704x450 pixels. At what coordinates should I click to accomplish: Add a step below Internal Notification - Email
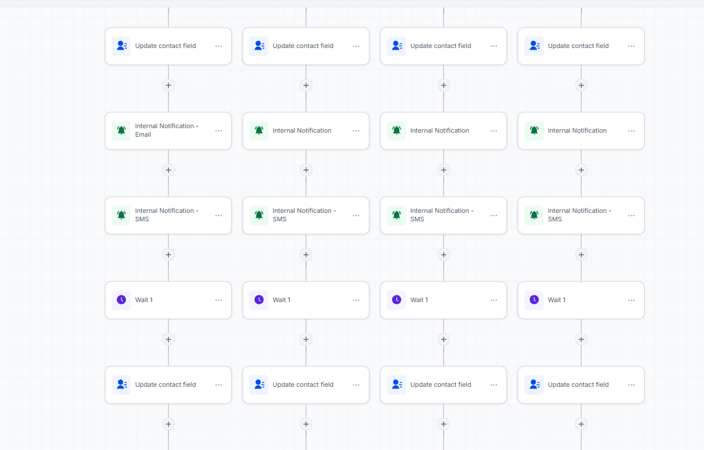[168, 170]
